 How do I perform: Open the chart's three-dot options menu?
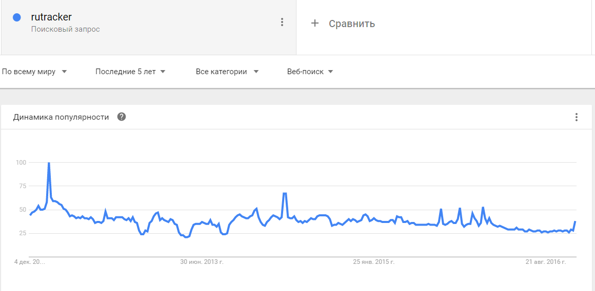tap(577, 117)
